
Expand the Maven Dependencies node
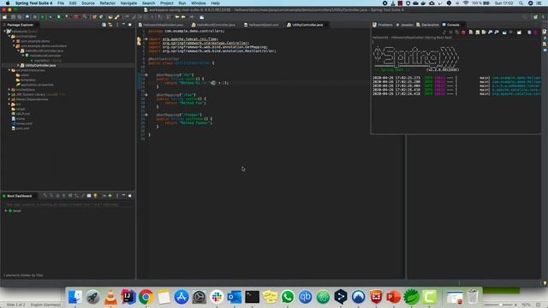9,99
